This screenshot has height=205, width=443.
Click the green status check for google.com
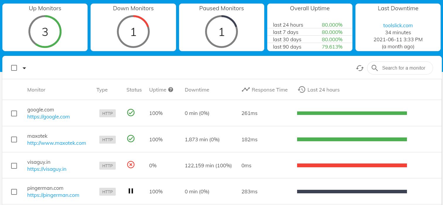tap(131, 113)
